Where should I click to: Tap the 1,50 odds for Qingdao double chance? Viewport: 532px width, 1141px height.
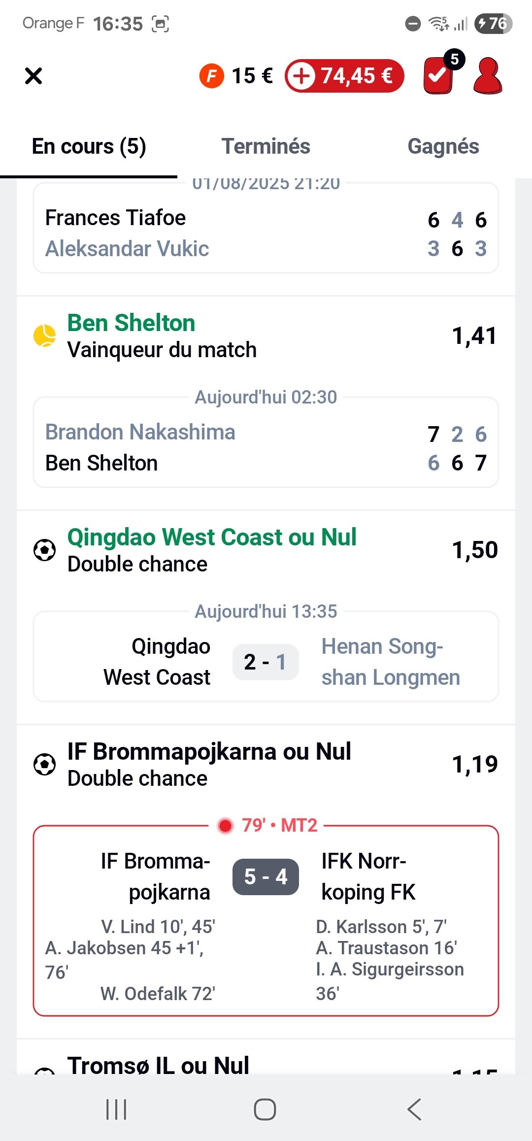[x=474, y=550]
